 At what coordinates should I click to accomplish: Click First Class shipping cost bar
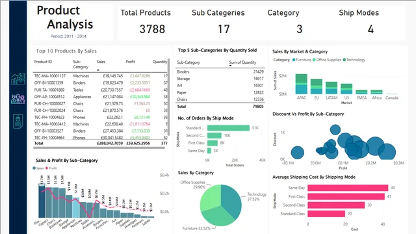tap(346, 196)
